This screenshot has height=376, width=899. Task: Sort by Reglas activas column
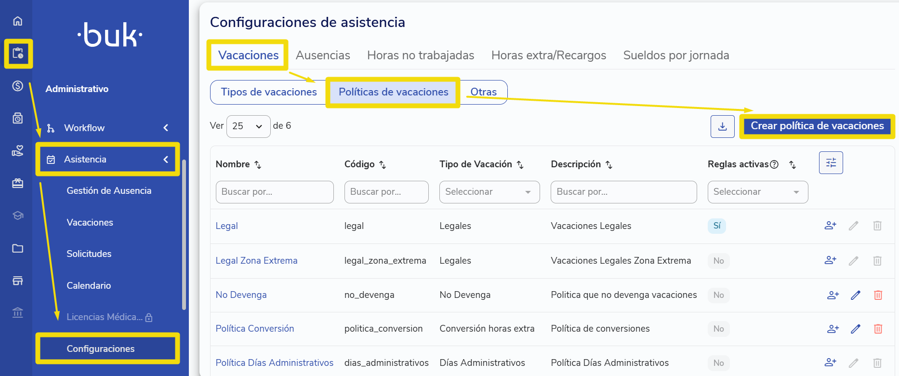793,165
